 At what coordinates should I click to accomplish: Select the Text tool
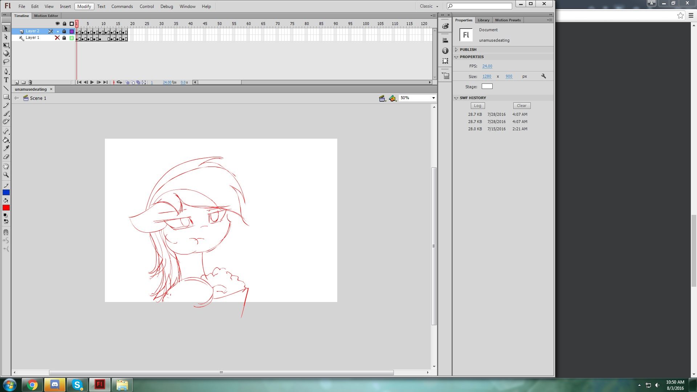pyautogui.click(x=6, y=80)
